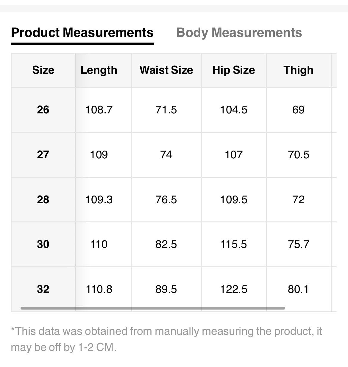Click the 109.5 hip size cell
This screenshot has height=367, width=348.
(234, 199)
